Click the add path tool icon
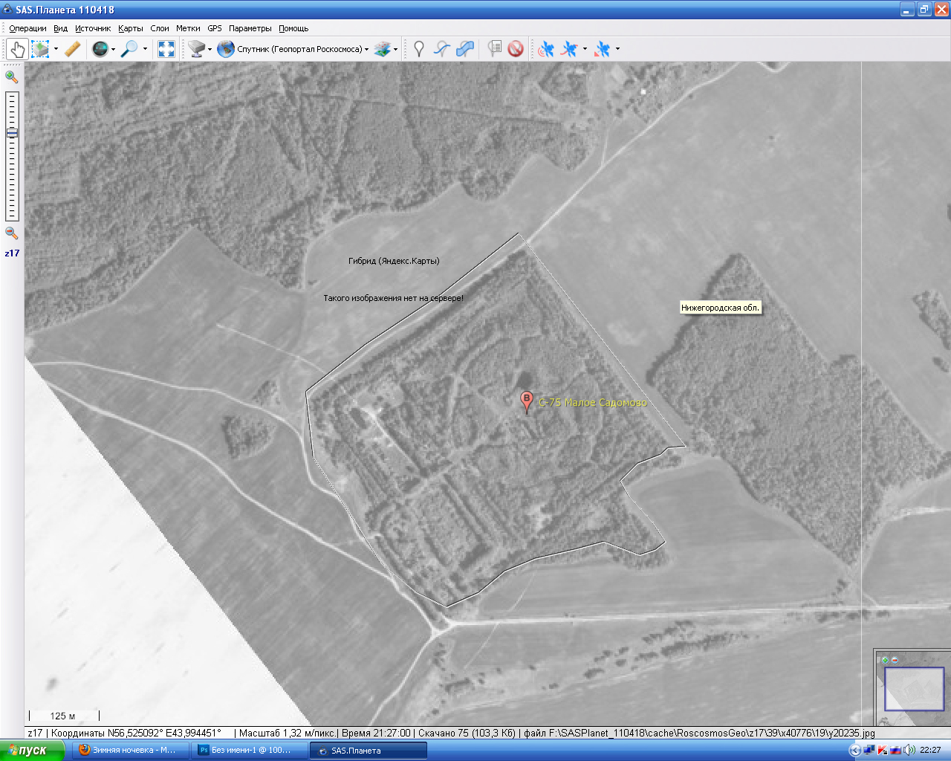The image size is (951, 761). point(442,49)
